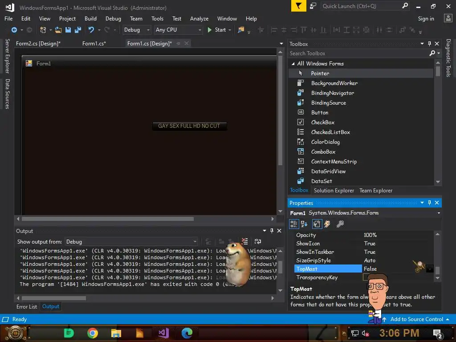Screen dimensions: 456x342
Task: Start debugging with the green play icon
Action: point(209,30)
